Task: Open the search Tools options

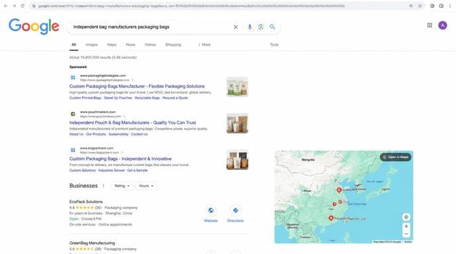Action: pyautogui.click(x=274, y=45)
